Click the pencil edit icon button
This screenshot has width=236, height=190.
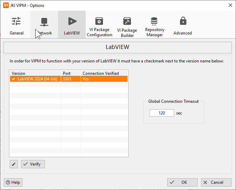tap(14, 164)
